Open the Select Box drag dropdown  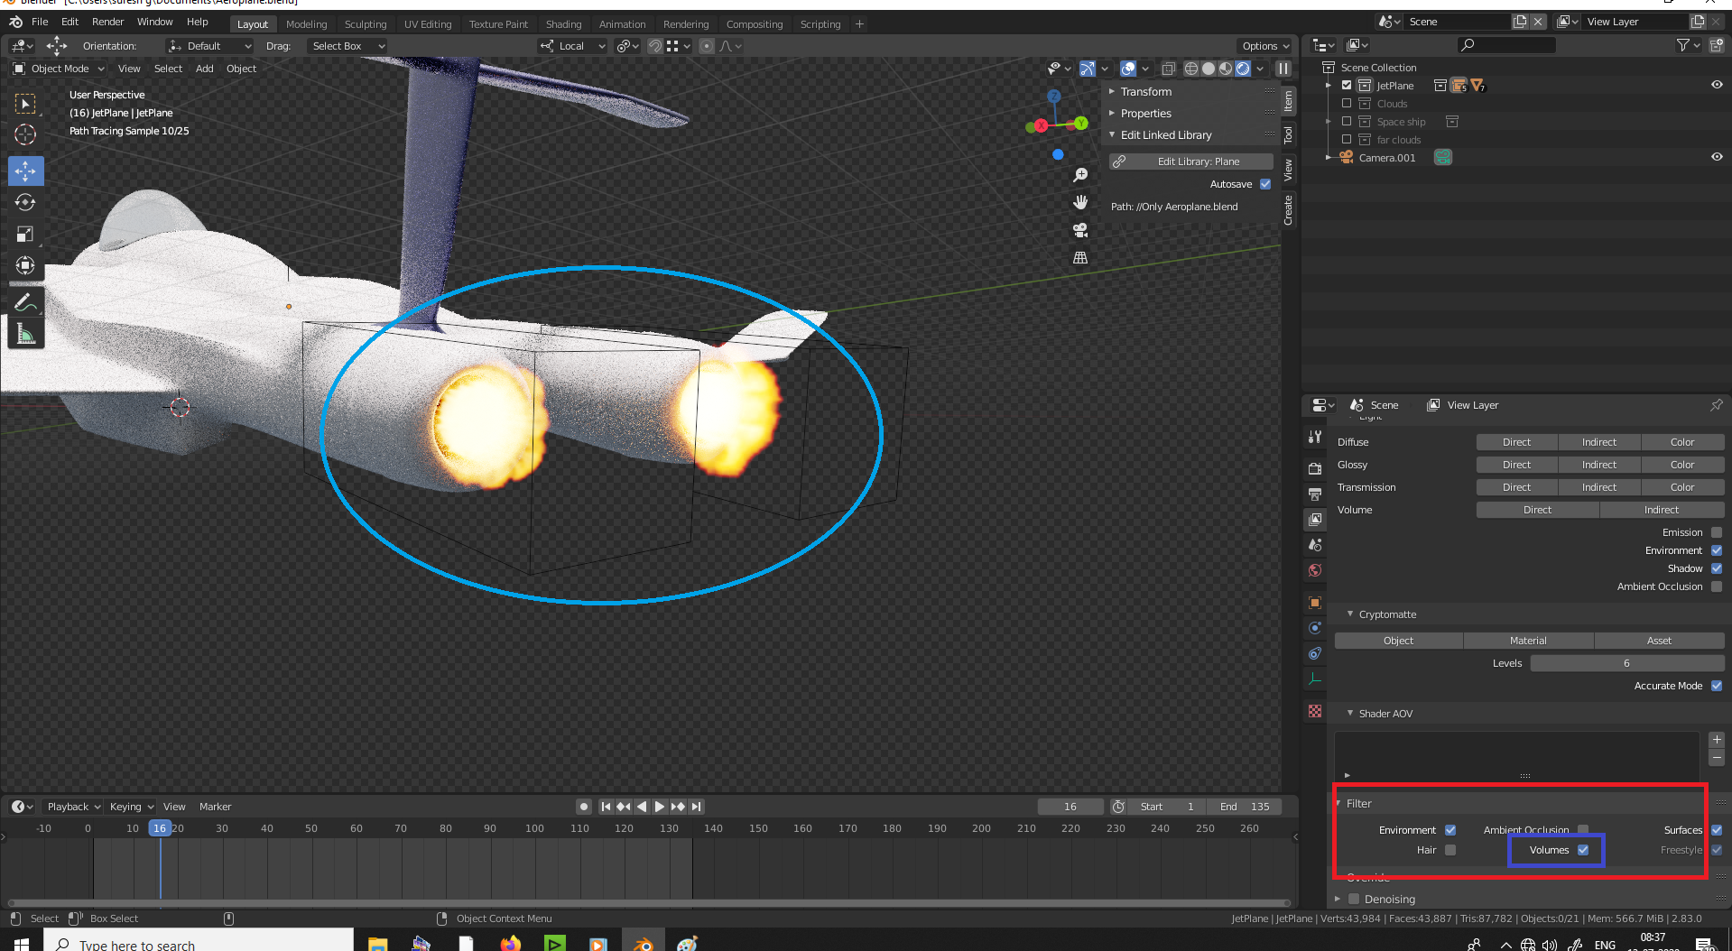[x=347, y=46]
